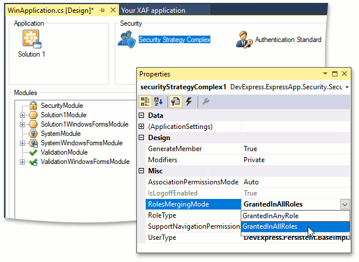Viewport: 359px width, 262px height.
Task: Click the GenerateMember True value
Action: pos(250,149)
